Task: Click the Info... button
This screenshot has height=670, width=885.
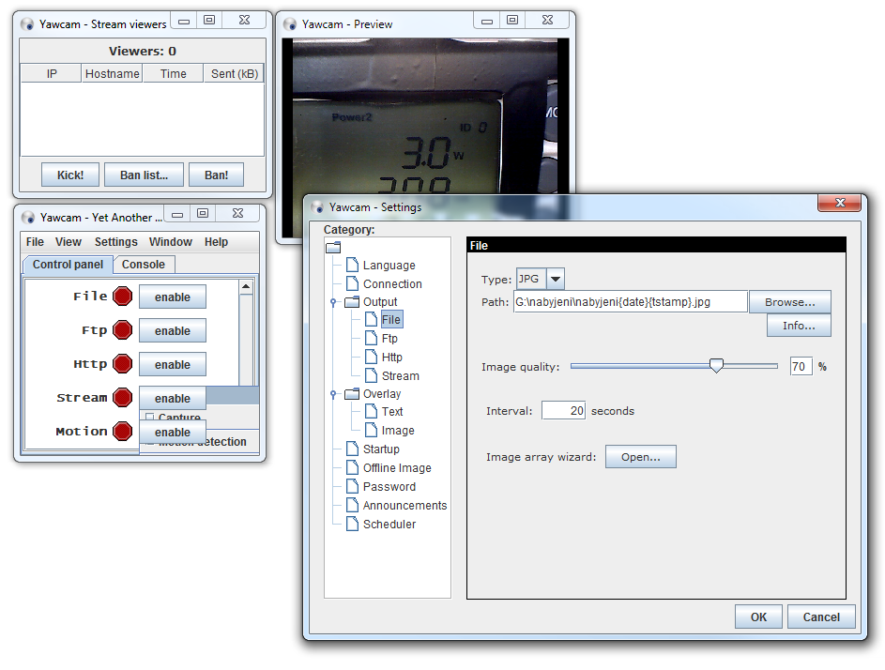Action: pos(799,326)
